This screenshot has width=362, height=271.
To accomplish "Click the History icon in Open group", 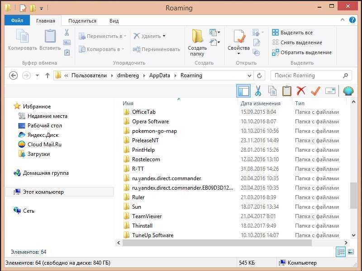I will pyautogui.click(x=256, y=52).
